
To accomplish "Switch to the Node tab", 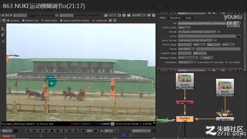I will click(x=188, y=18).
